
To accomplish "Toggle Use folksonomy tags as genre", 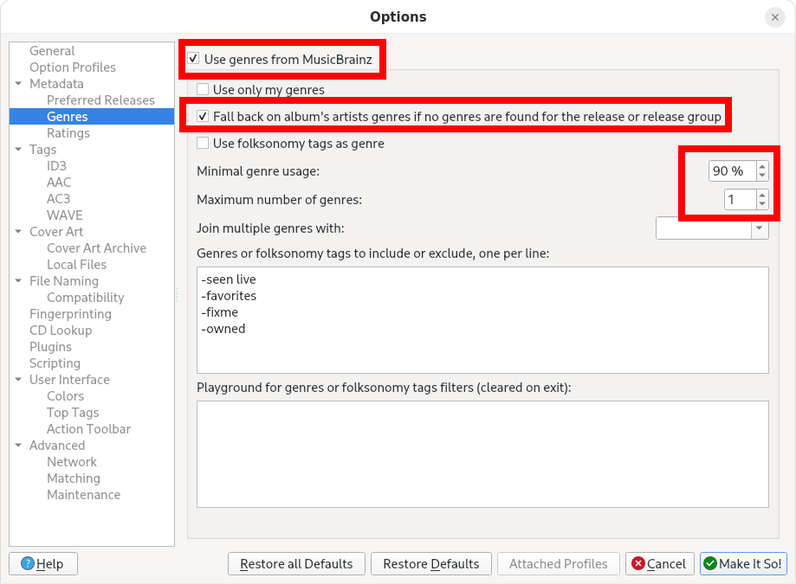I will coord(203,143).
